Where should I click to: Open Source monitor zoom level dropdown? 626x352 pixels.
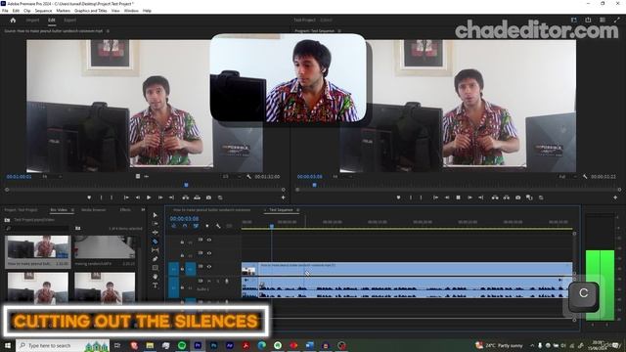(x=51, y=176)
